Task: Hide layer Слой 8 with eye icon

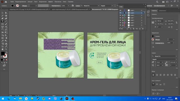Action: tap(120, 13)
